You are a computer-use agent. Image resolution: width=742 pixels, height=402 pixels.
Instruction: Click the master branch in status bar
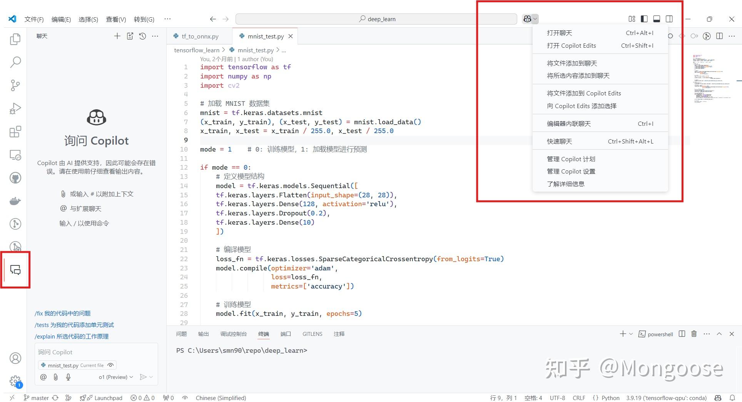36,398
